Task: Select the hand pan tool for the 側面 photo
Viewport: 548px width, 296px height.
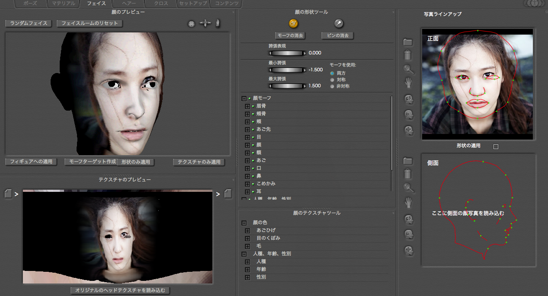Action: pos(408,202)
